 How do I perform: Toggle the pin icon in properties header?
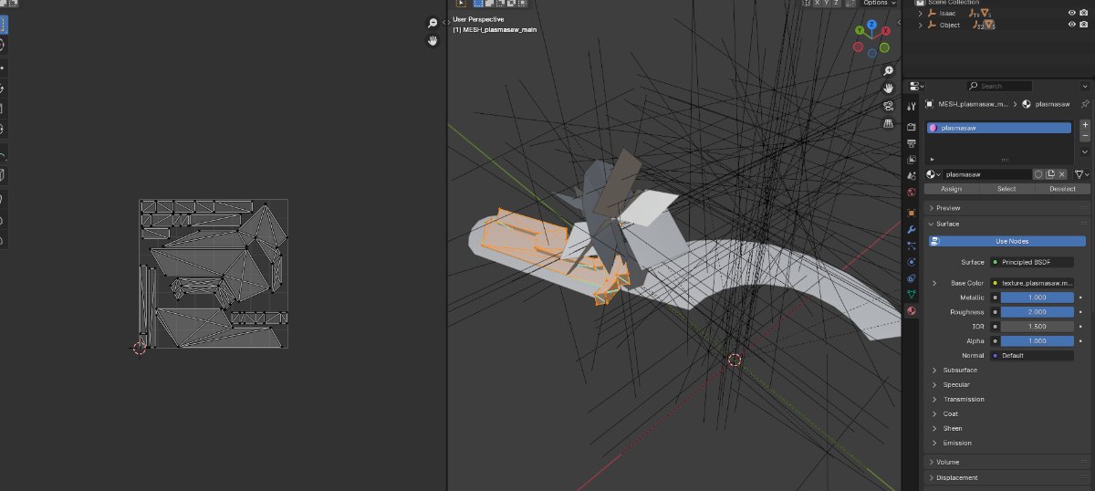[x=1085, y=104]
